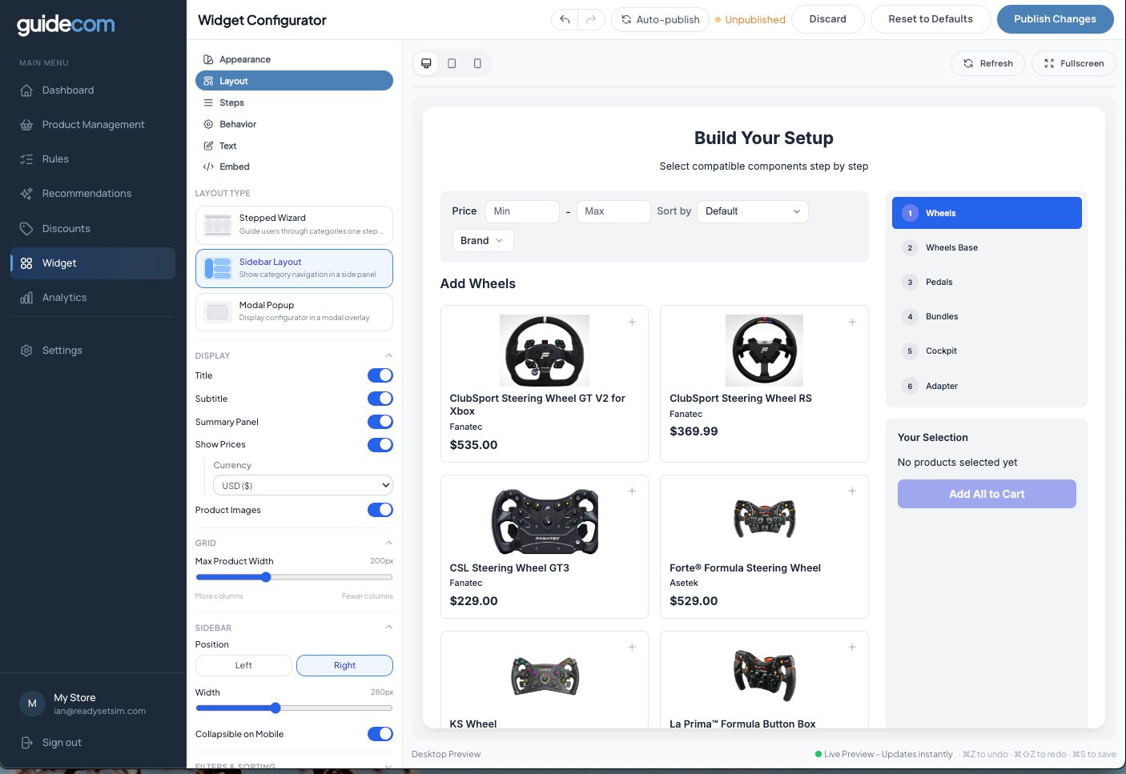Image resolution: width=1126 pixels, height=774 pixels.
Task: Select the Recommendations sidebar icon
Action: pos(26,193)
